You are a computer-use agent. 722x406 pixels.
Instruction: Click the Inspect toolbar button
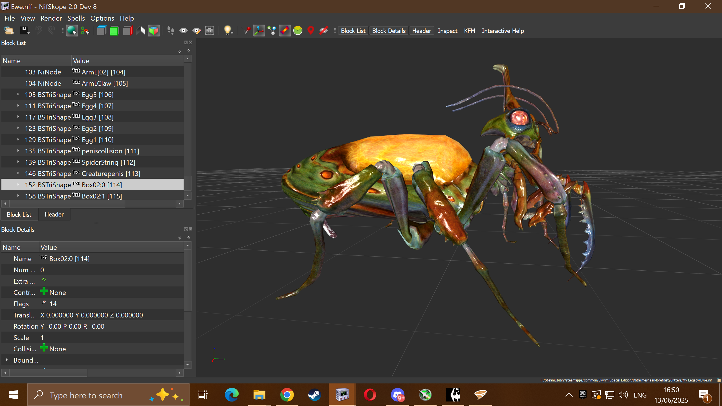pos(447,31)
